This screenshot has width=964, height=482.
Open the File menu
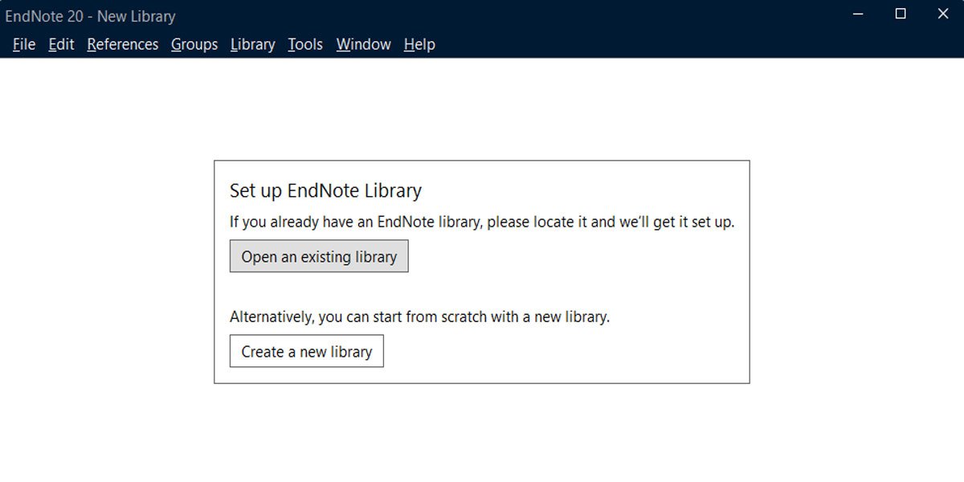point(23,44)
